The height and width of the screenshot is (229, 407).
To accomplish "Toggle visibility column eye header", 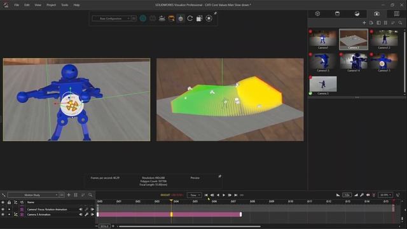I will pos(3,202).
